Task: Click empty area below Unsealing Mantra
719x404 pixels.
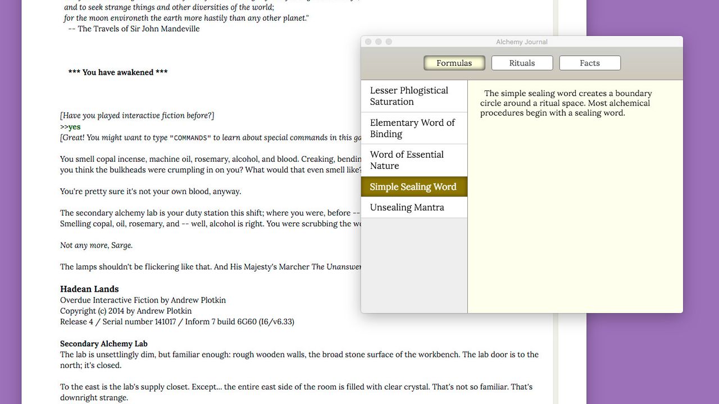Action: [x=414, y=264]
